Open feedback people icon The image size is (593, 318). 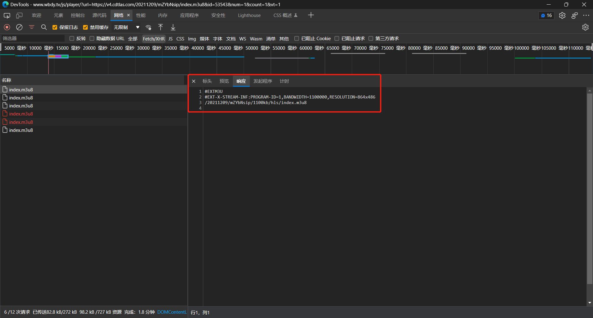pos(574,15)
